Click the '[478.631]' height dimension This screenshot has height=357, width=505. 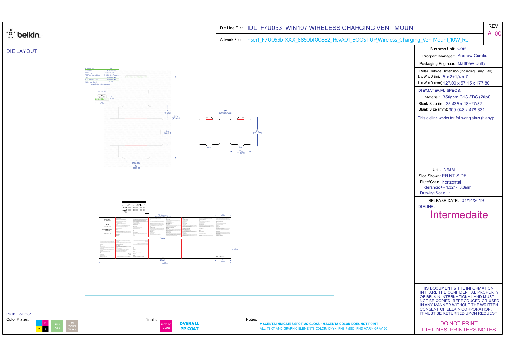click(176, 118)
